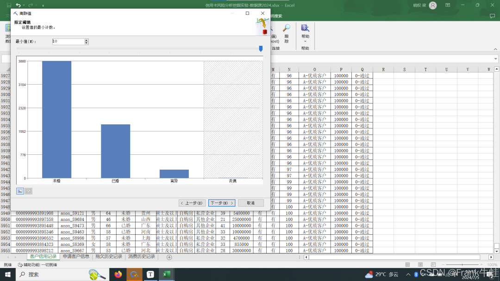The height and width of the screenshot is (281, 500).
Task: Click the minimum-value slider handle
Action: coord(261,49)
